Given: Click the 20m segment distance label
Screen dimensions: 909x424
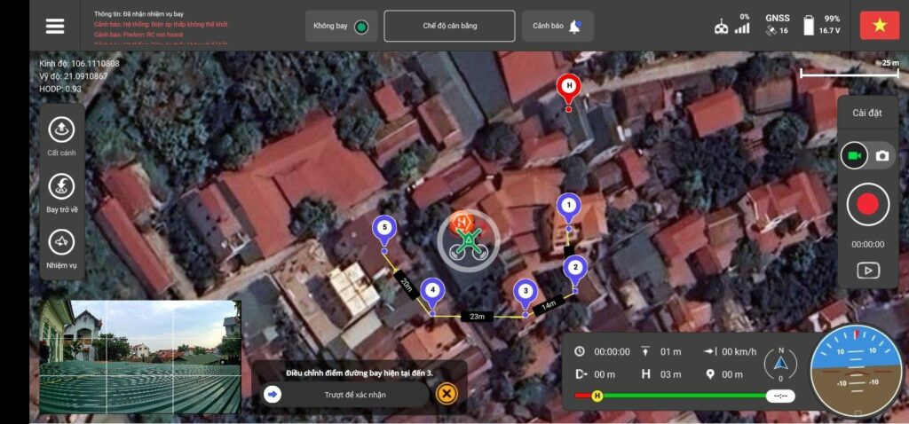Looking at the screenshot, I should 406,286.
